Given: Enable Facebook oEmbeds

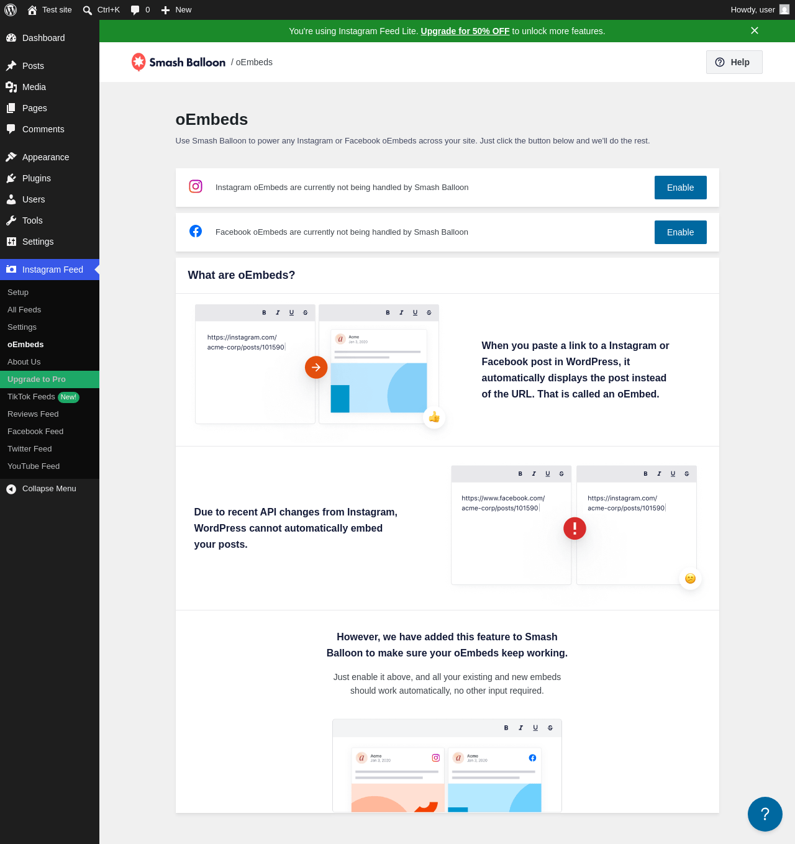Looking at the screenshot, I should (681, 232).
